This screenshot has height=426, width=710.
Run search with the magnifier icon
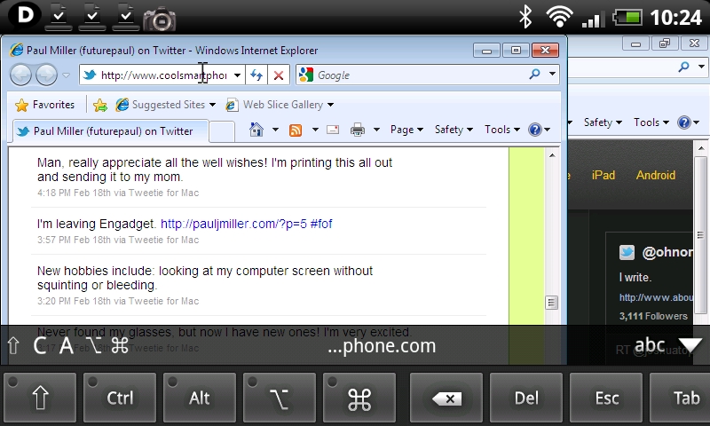click(x=535, y=74)
